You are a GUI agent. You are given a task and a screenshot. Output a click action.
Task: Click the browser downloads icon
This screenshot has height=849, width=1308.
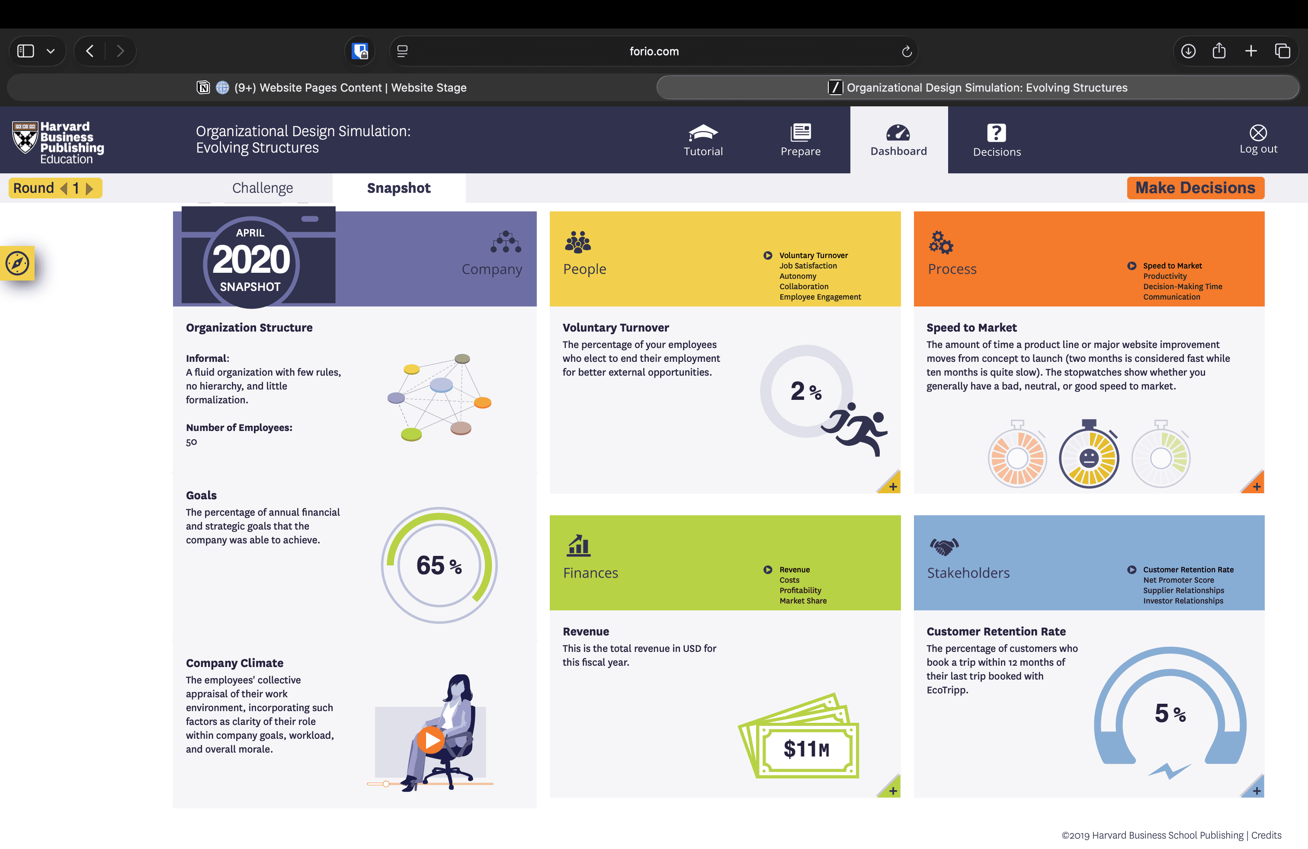1188,51
